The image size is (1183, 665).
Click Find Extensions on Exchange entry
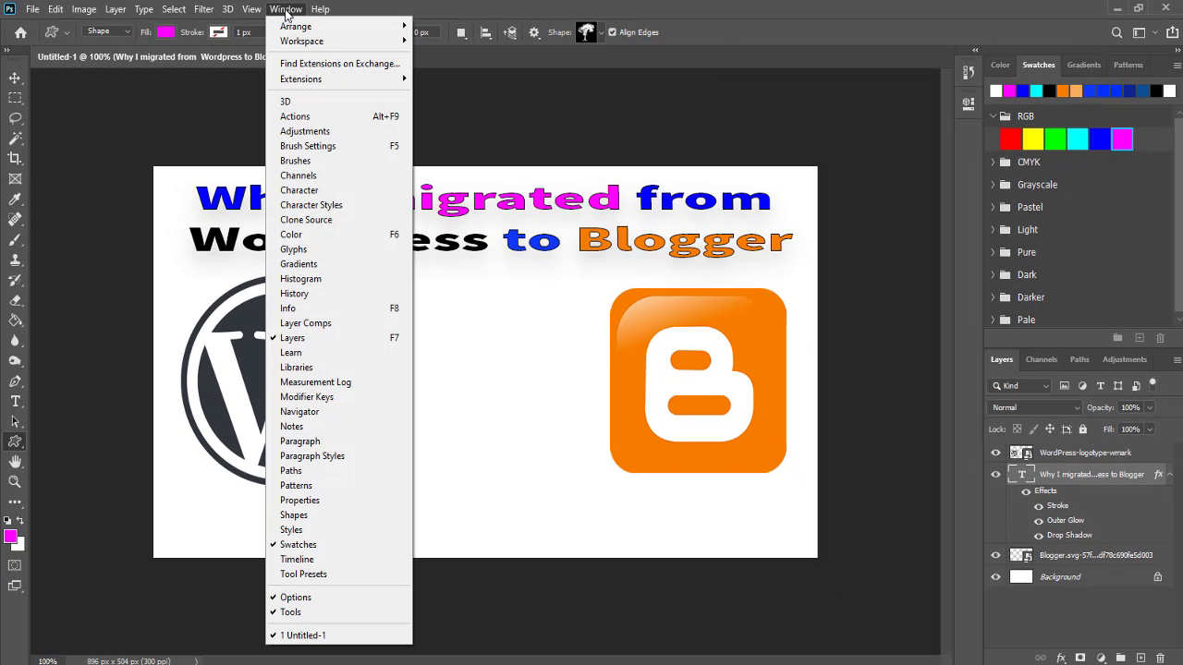pyautogui.click(x=339, y=64)
